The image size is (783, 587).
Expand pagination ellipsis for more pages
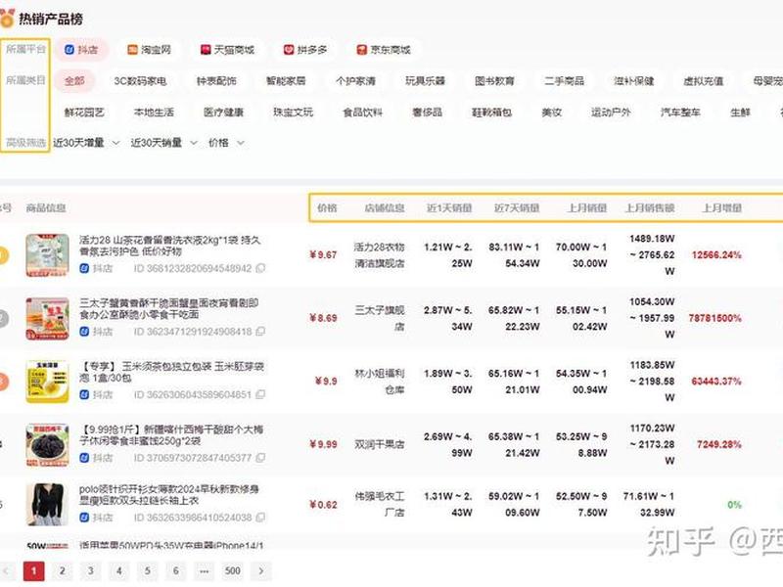click(x=205, y=571)
